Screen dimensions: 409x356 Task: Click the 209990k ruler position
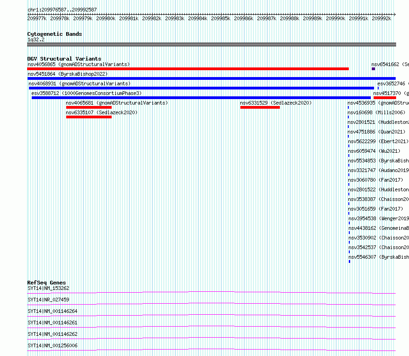point(335,18)
